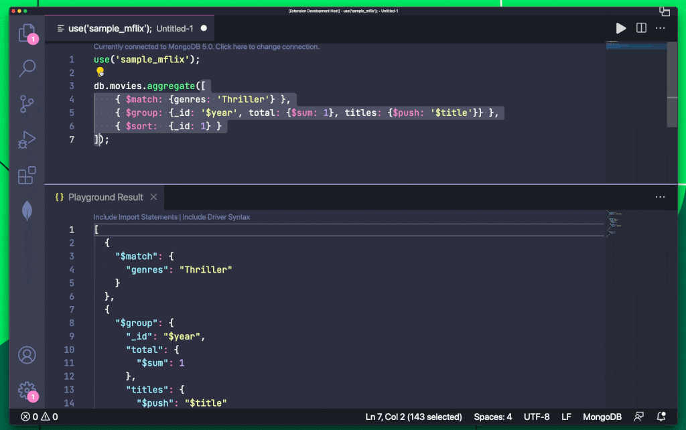Open the Search view in the activity bar
686x430 pixels.
tap(27, 68)
